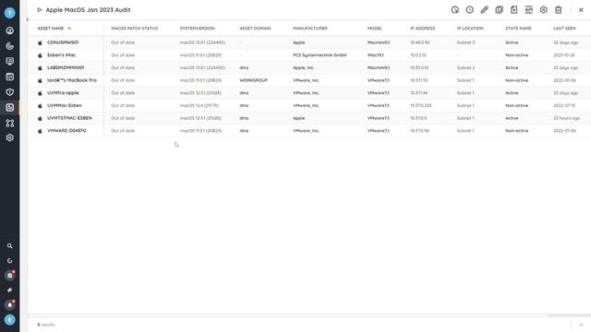
Task: Click the iMac19,1 model cell
Action: (376, 55)
